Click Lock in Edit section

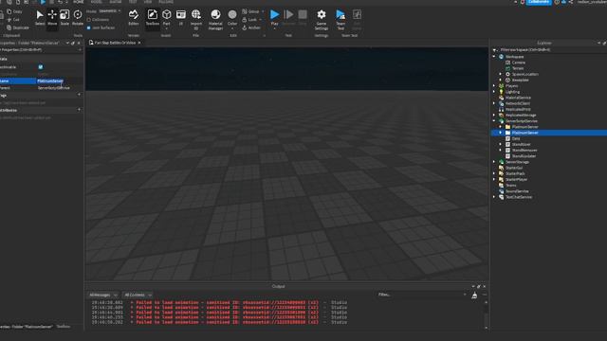click(249, 20)
